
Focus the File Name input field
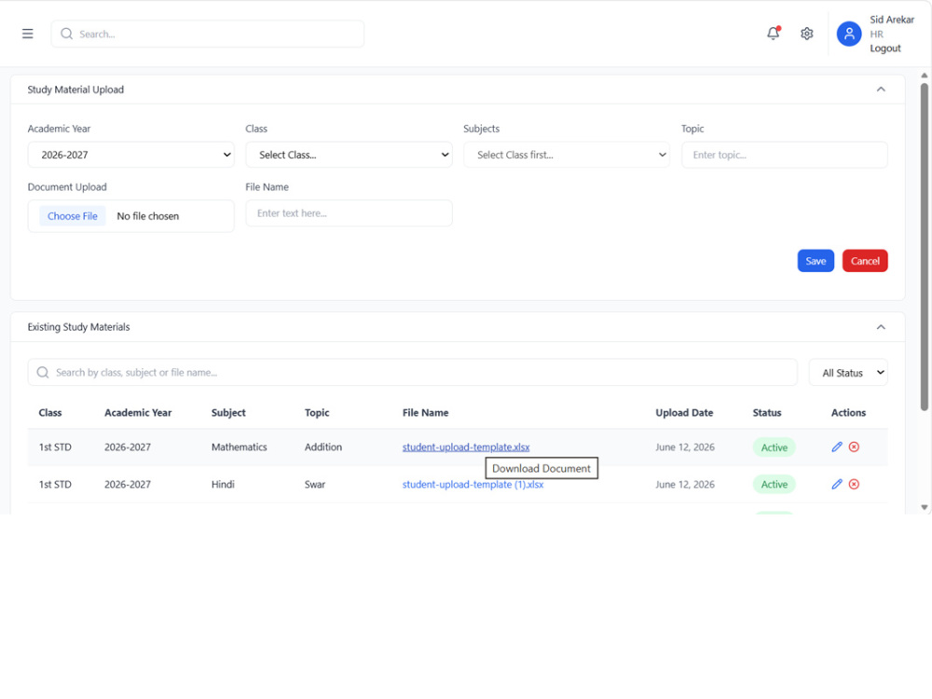[x=349, y=213]
